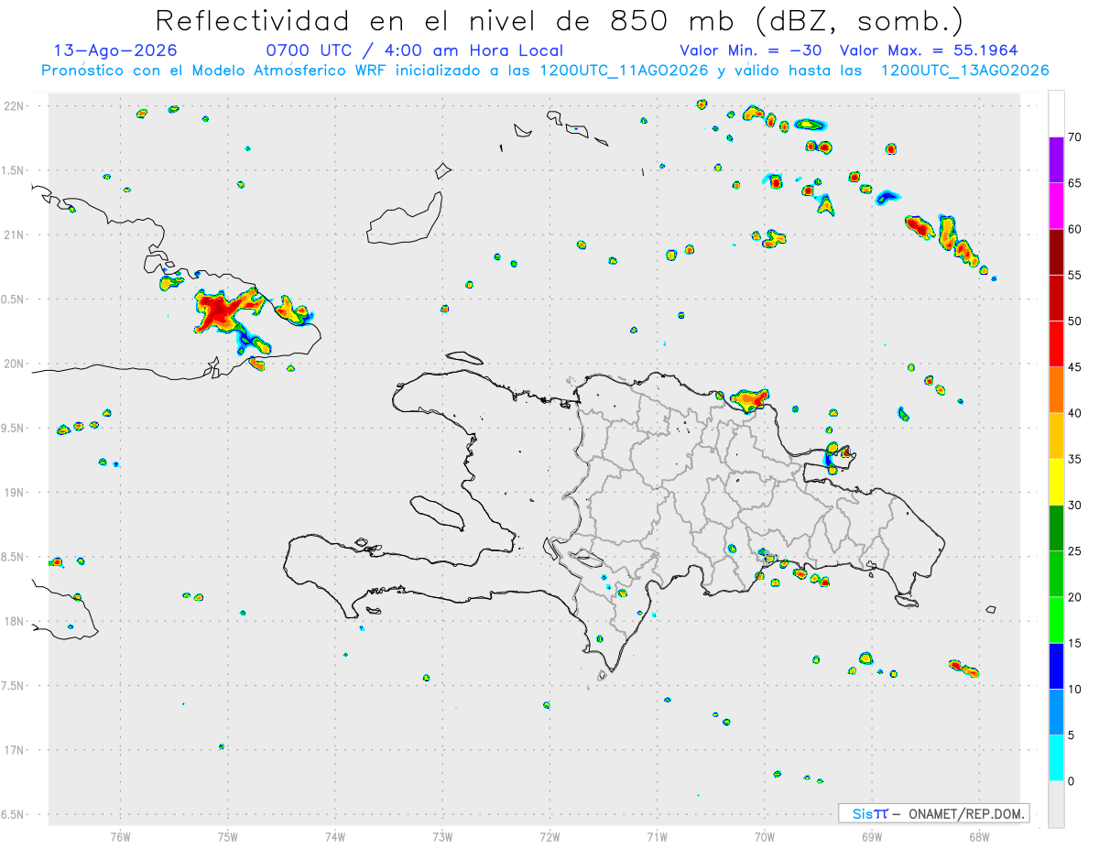Viewport: 1099px width, 849px height.
Task: Click the '70' colorbar tick label
Action: 1075,137
